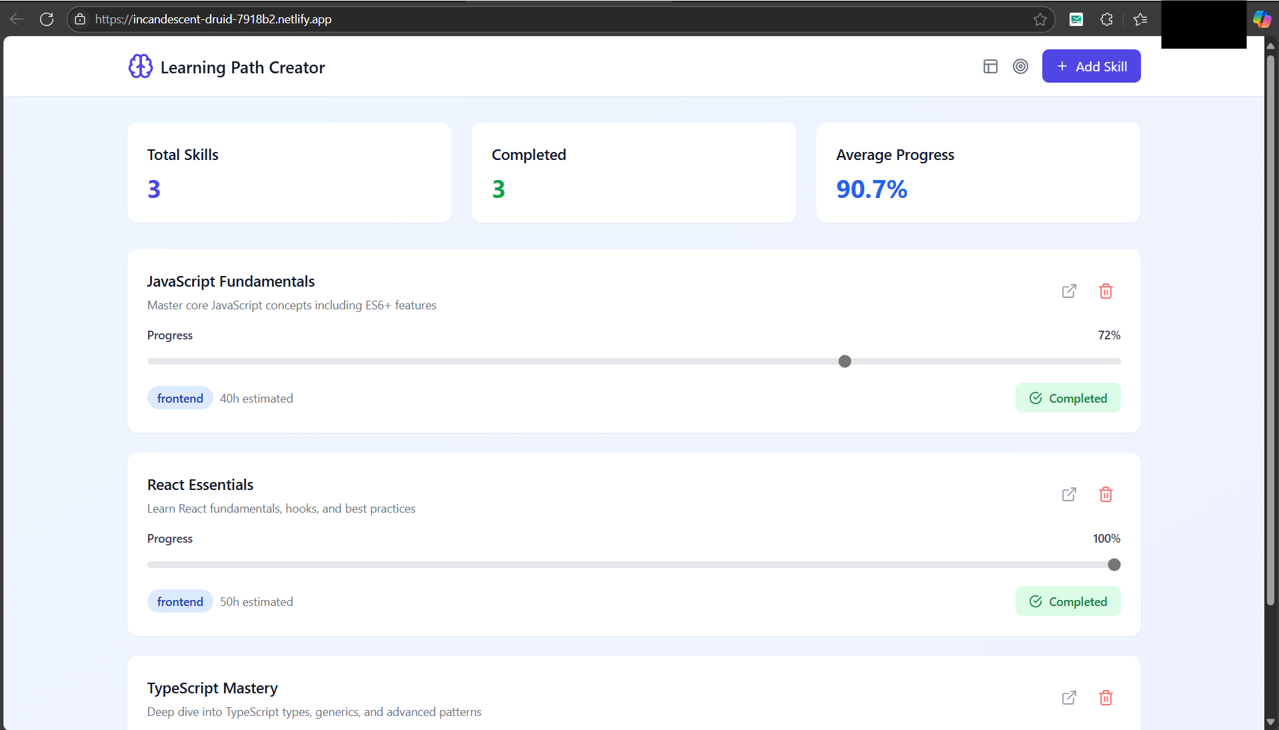Open TypeScript Mastery external link icon
Image resolution: width=1279 pixels, height=730 pixels.
point(1069,697)
